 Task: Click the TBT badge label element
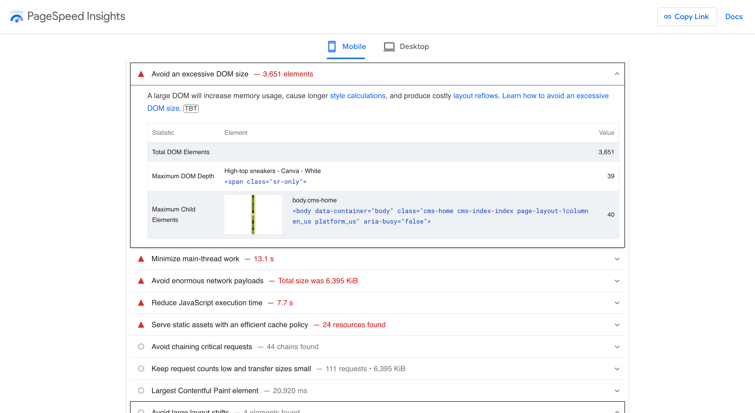191,108
